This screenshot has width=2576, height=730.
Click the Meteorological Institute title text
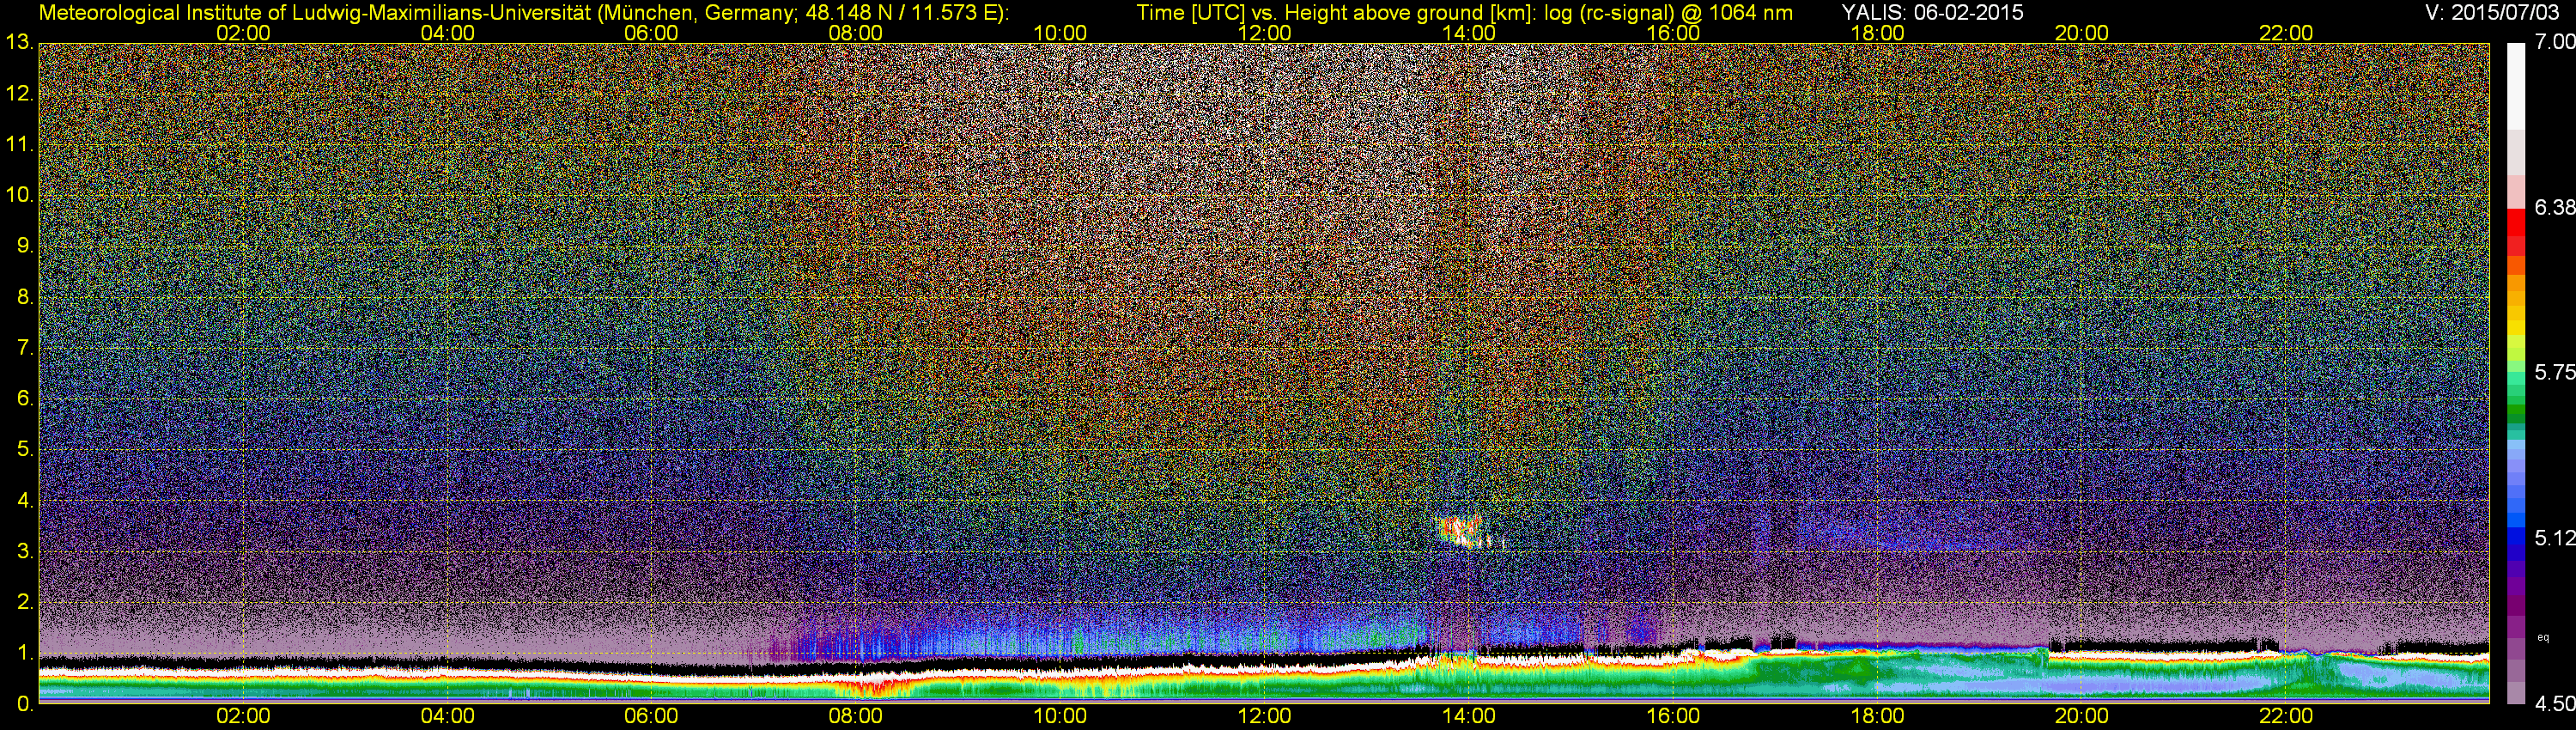523,13
